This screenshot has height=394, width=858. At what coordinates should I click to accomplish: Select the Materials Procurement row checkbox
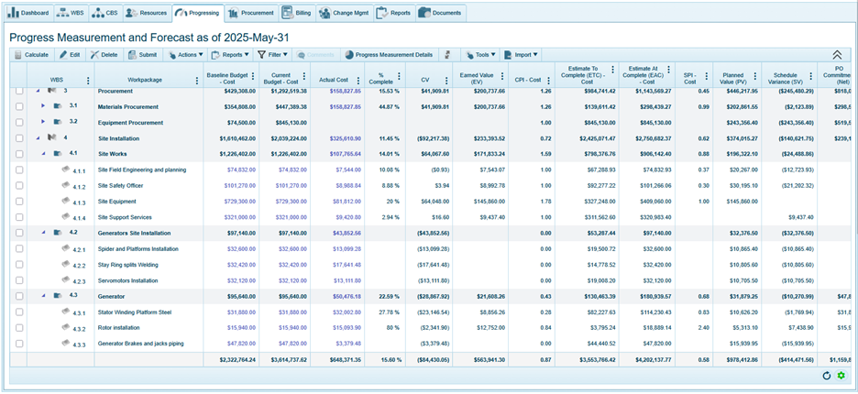18,106
